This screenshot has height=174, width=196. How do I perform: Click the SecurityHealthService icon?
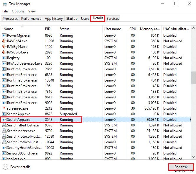coord(4,148)
